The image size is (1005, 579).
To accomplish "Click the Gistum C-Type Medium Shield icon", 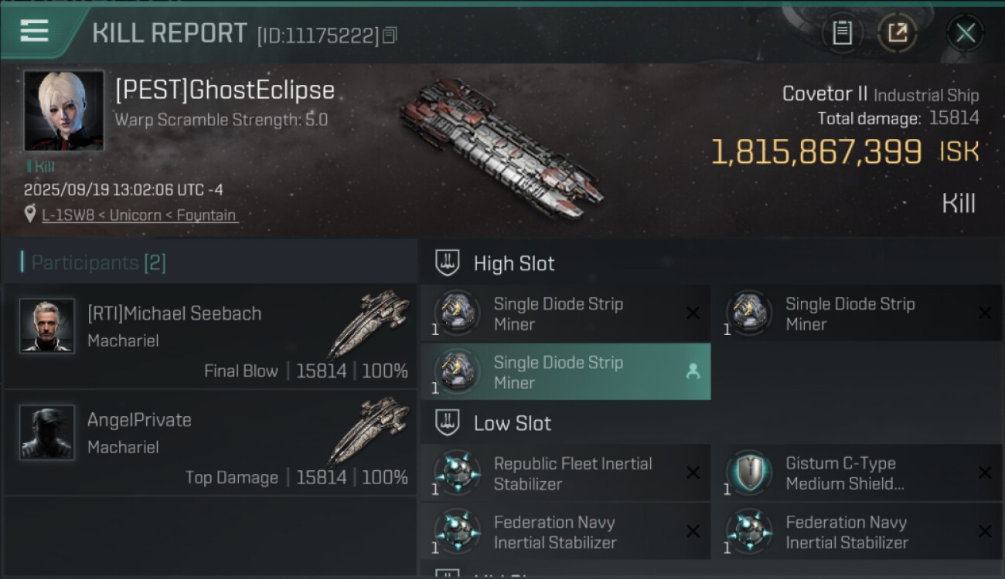I will click(x=749, y=472).
